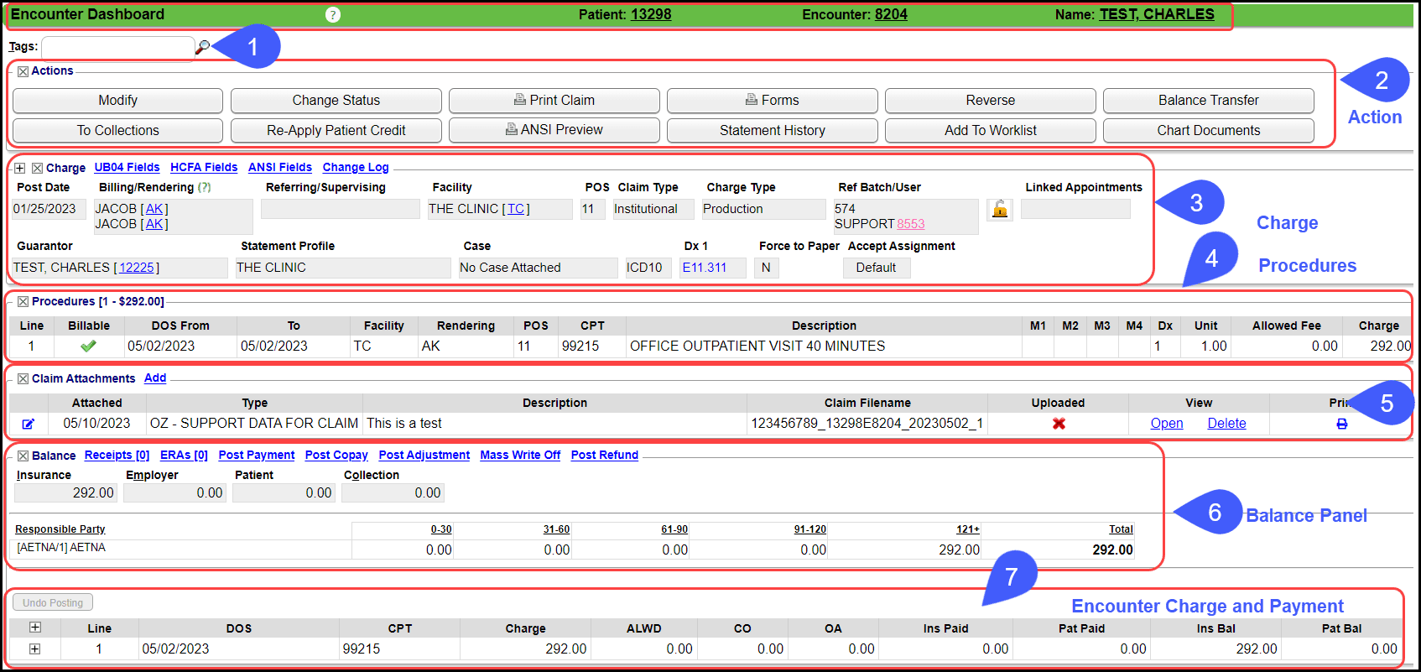Click diagnosis code E11.311
The width and height of the screenshot is (1421, 672).
705,268
